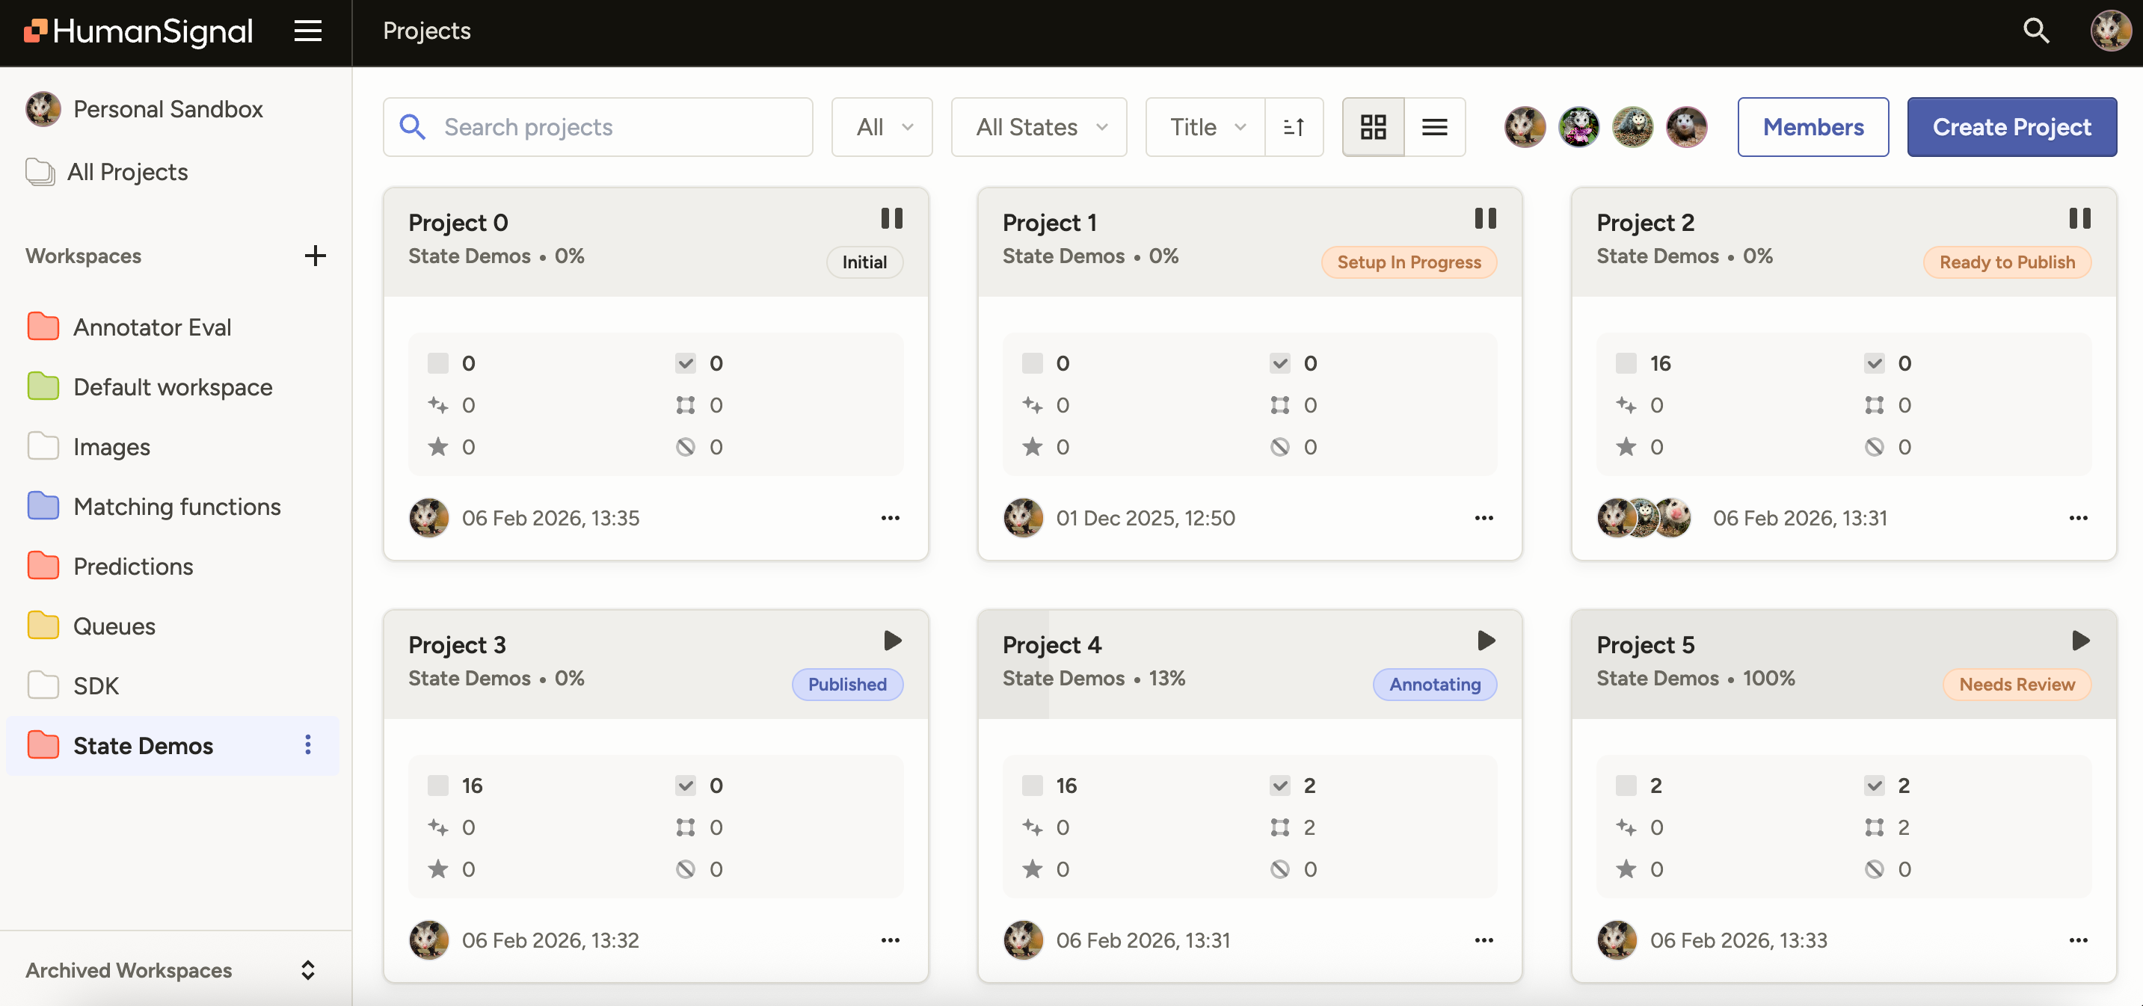Open the three-dot menu on Project 4
Viewport: 2143px width, 1006px height.
(x=1484, y=939)
